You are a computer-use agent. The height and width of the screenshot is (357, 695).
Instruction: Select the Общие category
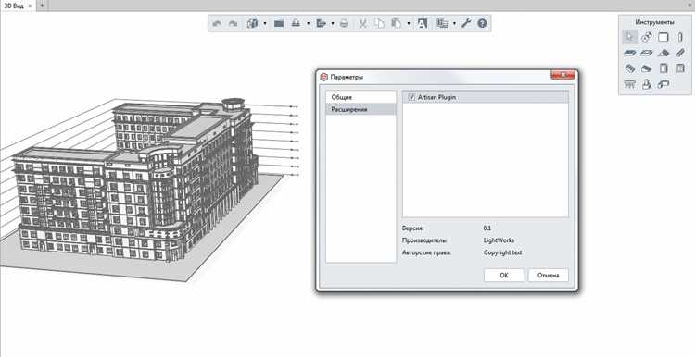360,97
